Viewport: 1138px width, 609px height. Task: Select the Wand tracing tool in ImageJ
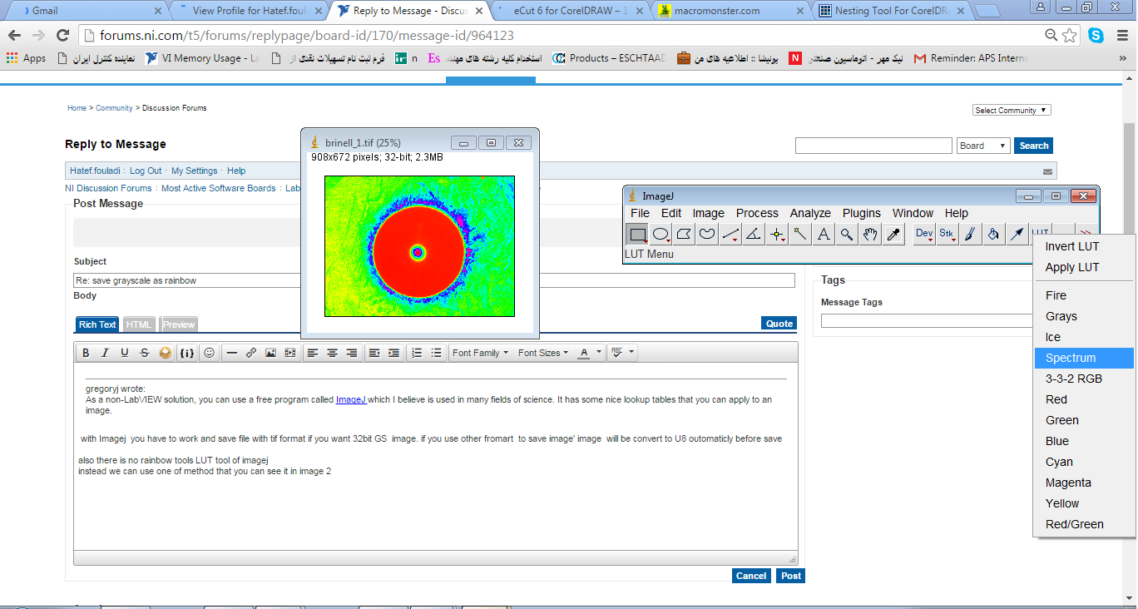coord(800,235)
